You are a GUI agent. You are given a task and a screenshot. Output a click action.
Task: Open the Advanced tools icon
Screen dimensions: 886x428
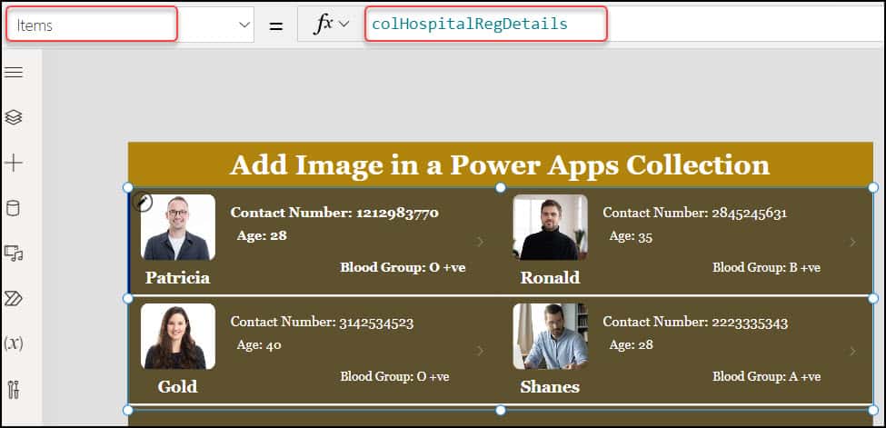pos(14,389)
